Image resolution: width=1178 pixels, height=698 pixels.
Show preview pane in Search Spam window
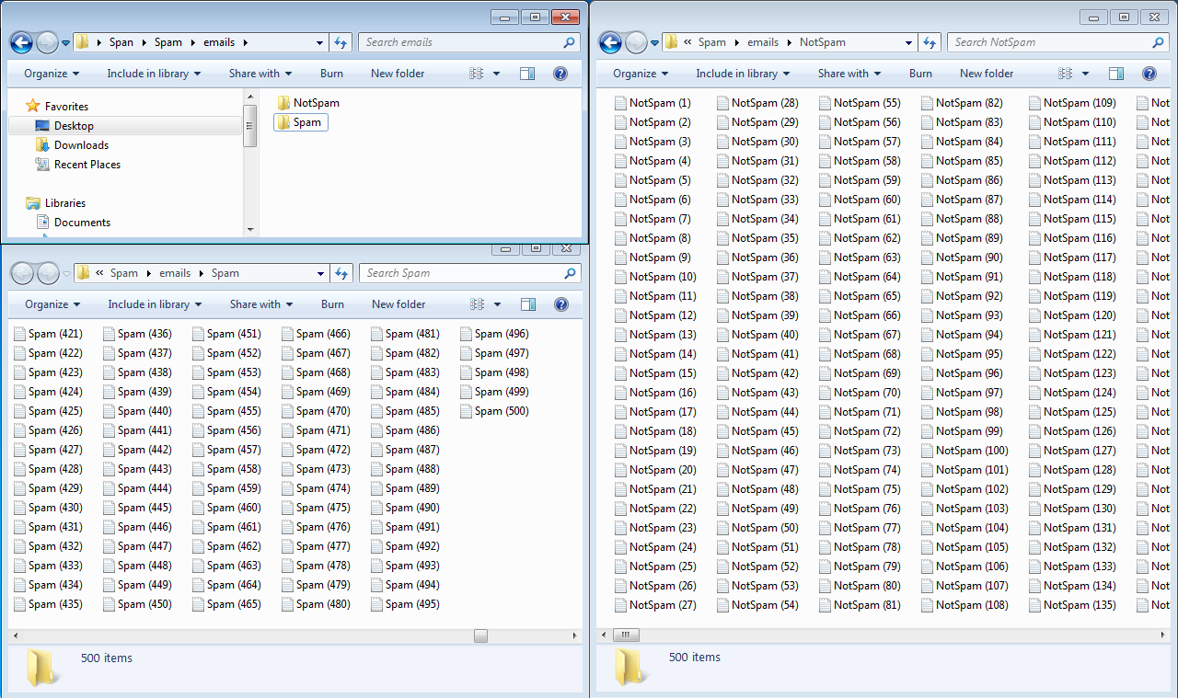tap(527, 304)
